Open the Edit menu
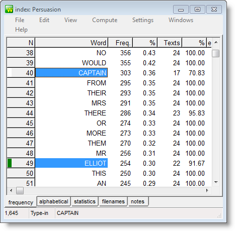 44,20
